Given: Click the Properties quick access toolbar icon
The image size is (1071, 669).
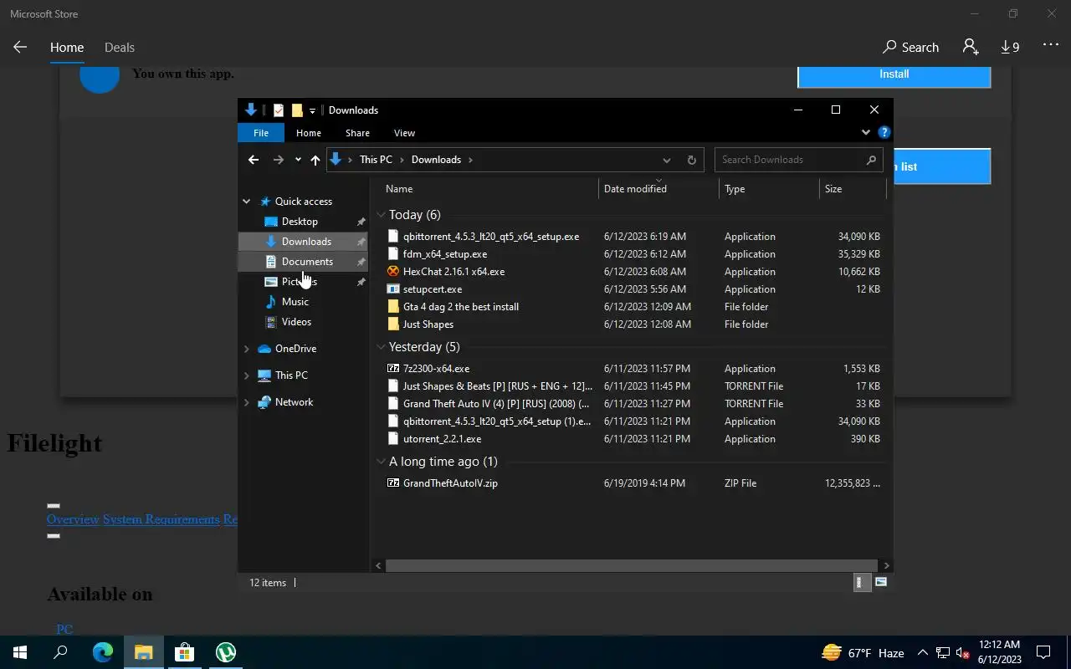Looking at the screenshot, I should (x=279, y=110).
